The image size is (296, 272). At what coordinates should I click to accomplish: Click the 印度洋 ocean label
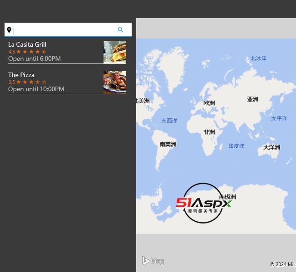click(236, 146)
